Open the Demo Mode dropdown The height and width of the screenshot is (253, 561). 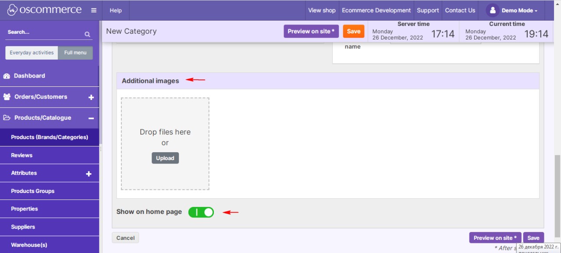(x=519, y=11)
